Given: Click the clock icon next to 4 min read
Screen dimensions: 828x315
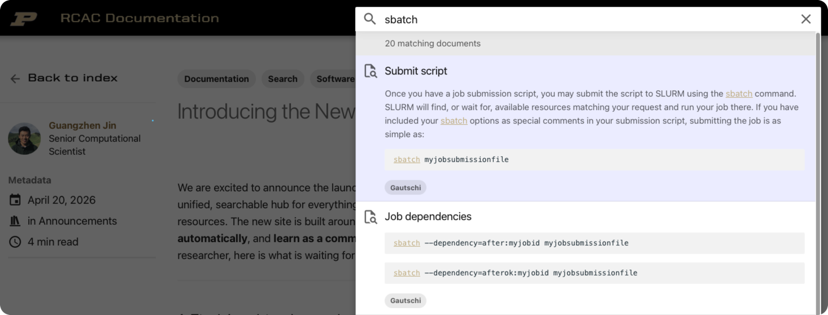Looking at the screenshot, I should coord(15,242).
